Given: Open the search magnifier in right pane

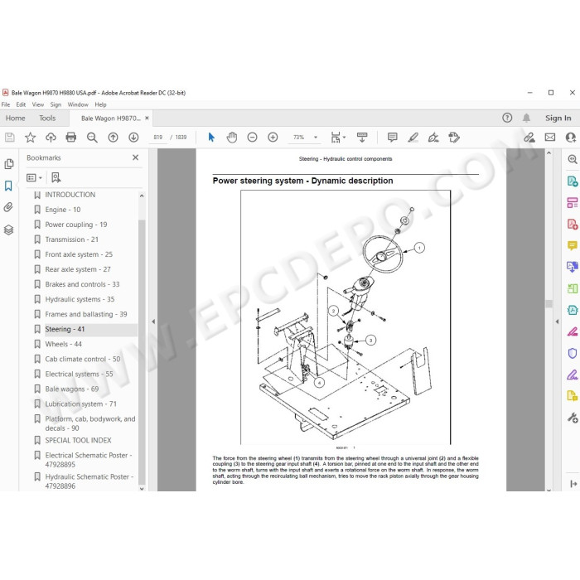Looking at the screenshot, I should pos(573,159).
